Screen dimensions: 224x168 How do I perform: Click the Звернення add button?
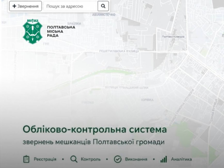click(x=26, y=6)
